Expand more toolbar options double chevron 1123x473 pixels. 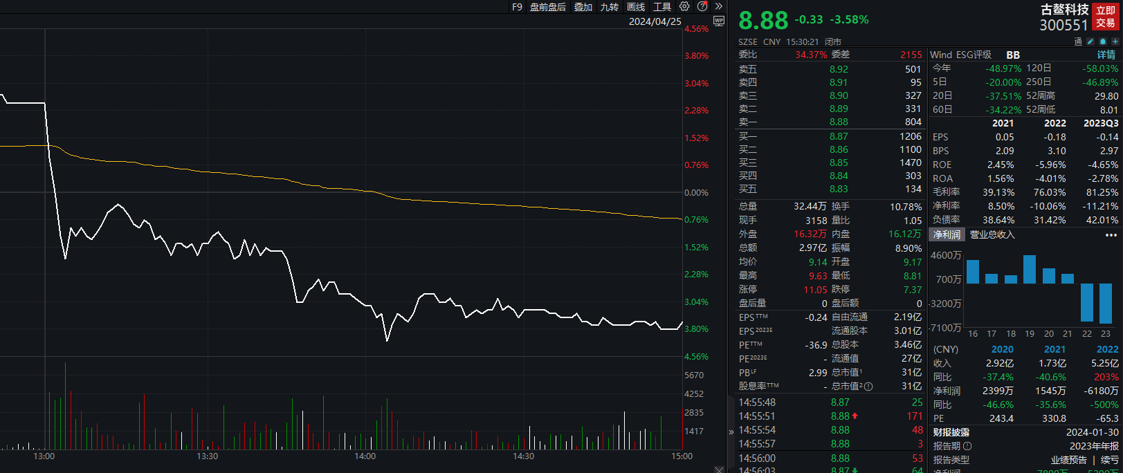pos(719,6)
